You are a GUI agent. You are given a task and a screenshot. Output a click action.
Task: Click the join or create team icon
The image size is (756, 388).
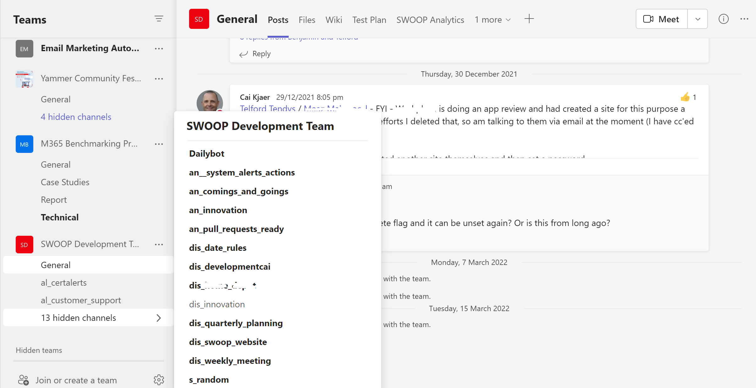point(23,380)
